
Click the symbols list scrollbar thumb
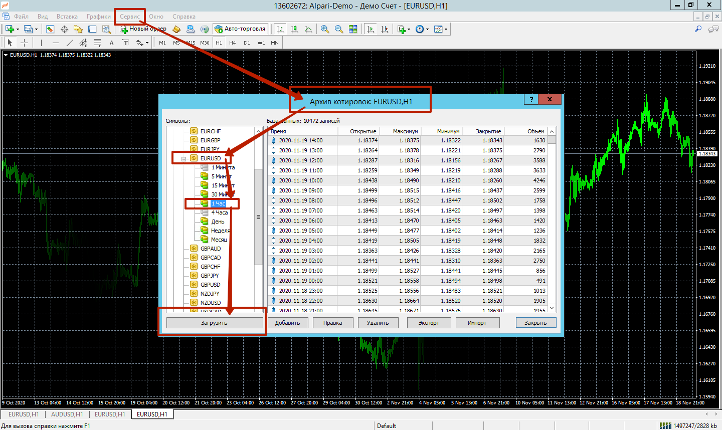pos(258,217)
